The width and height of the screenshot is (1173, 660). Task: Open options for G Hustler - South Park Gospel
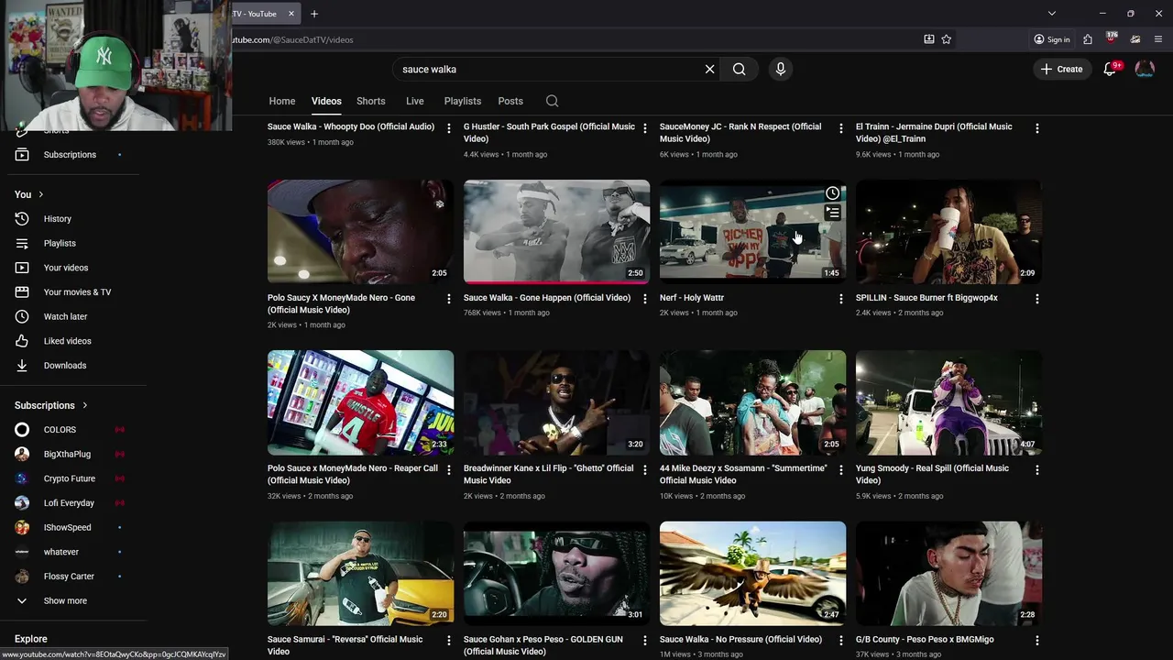pos(644,128)
